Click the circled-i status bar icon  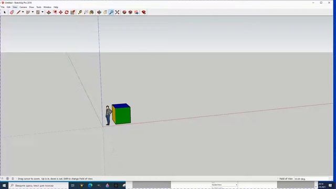pos(7,178)
